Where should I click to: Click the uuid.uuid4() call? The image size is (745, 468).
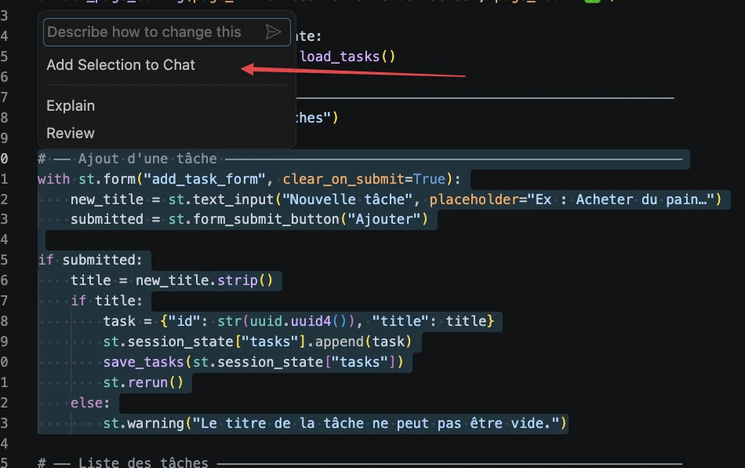click(x=303, y=321)
